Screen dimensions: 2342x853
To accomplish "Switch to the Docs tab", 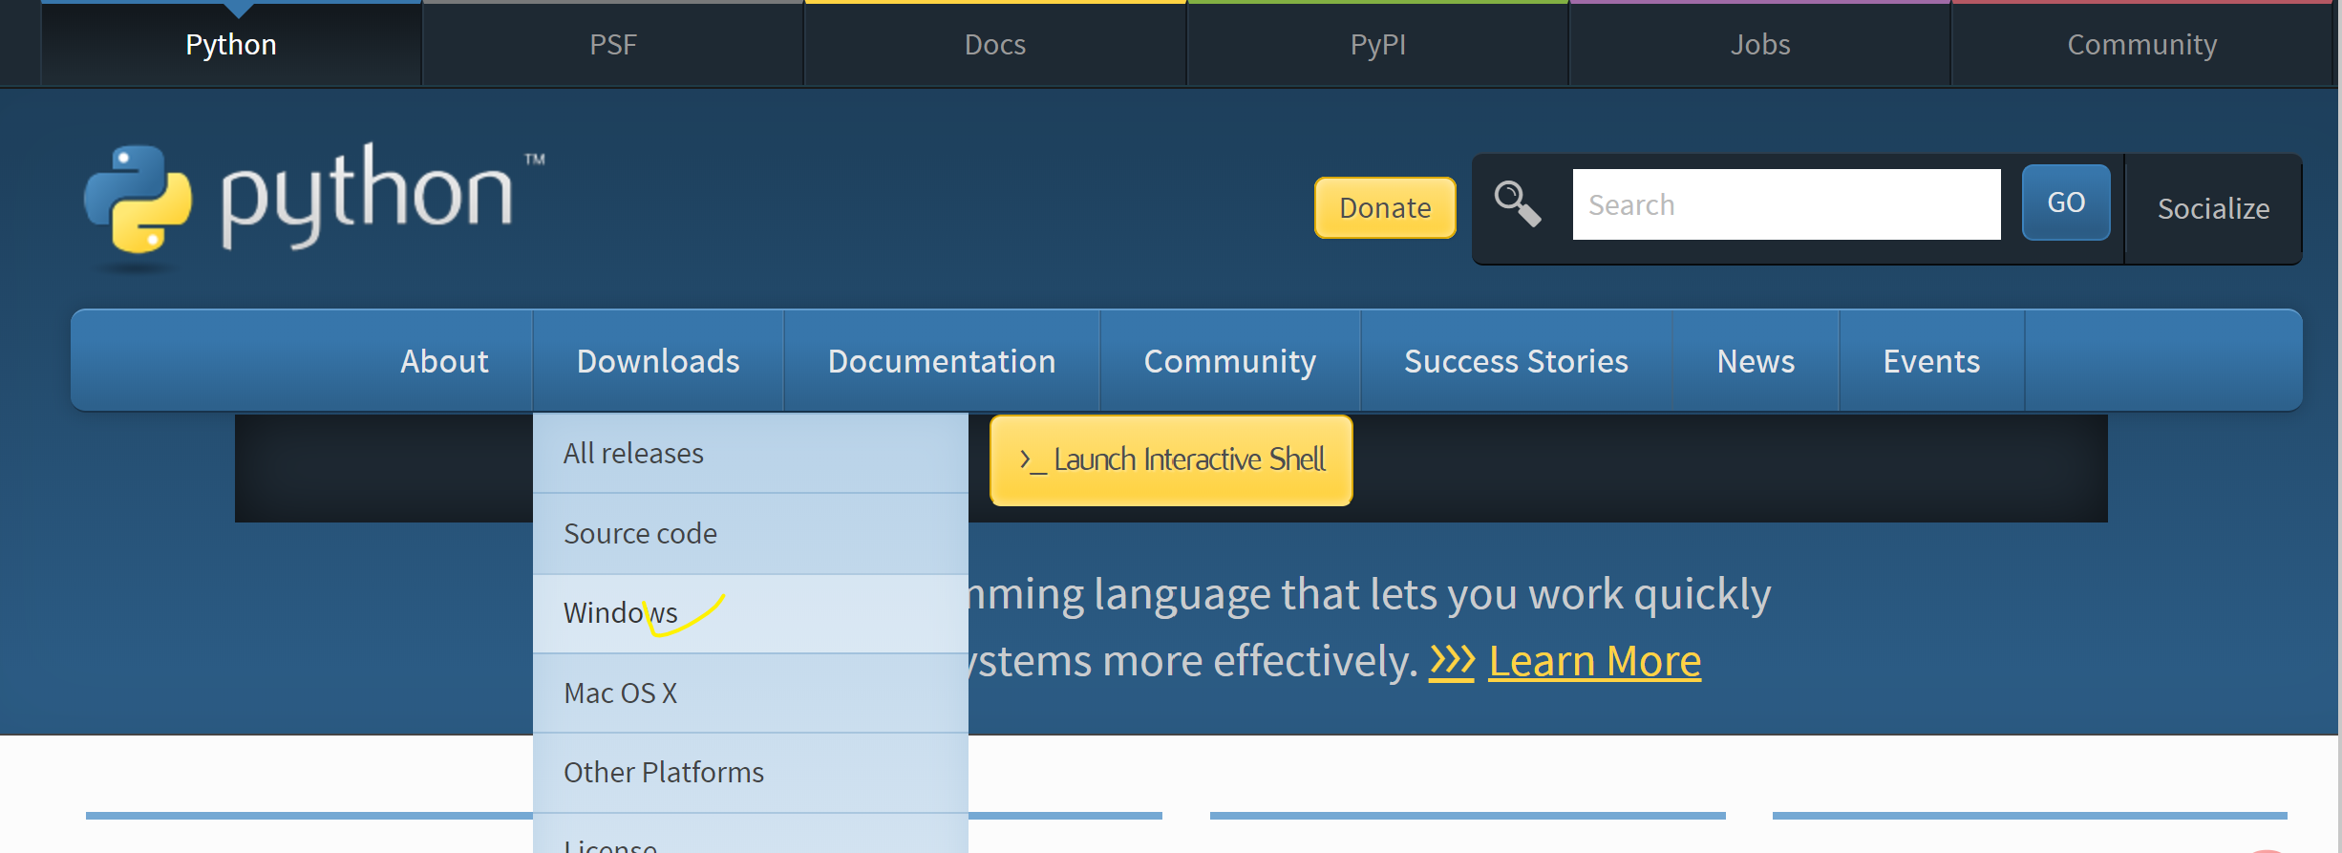I will (995, 45).
